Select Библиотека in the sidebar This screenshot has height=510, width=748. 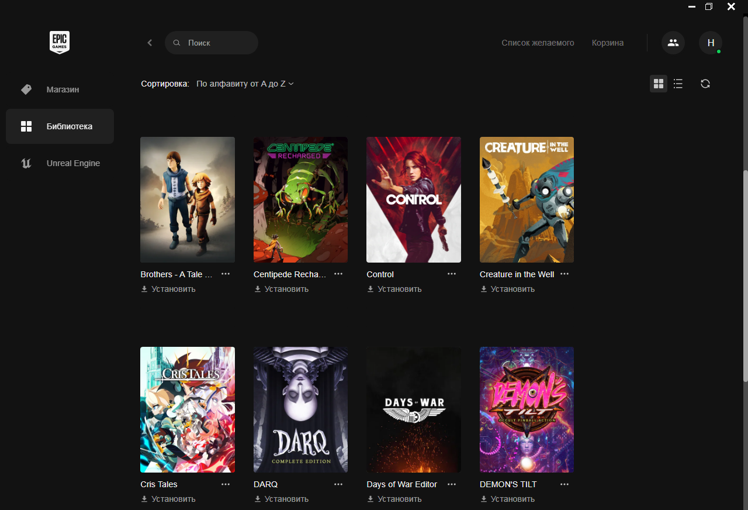click(60, 126)
